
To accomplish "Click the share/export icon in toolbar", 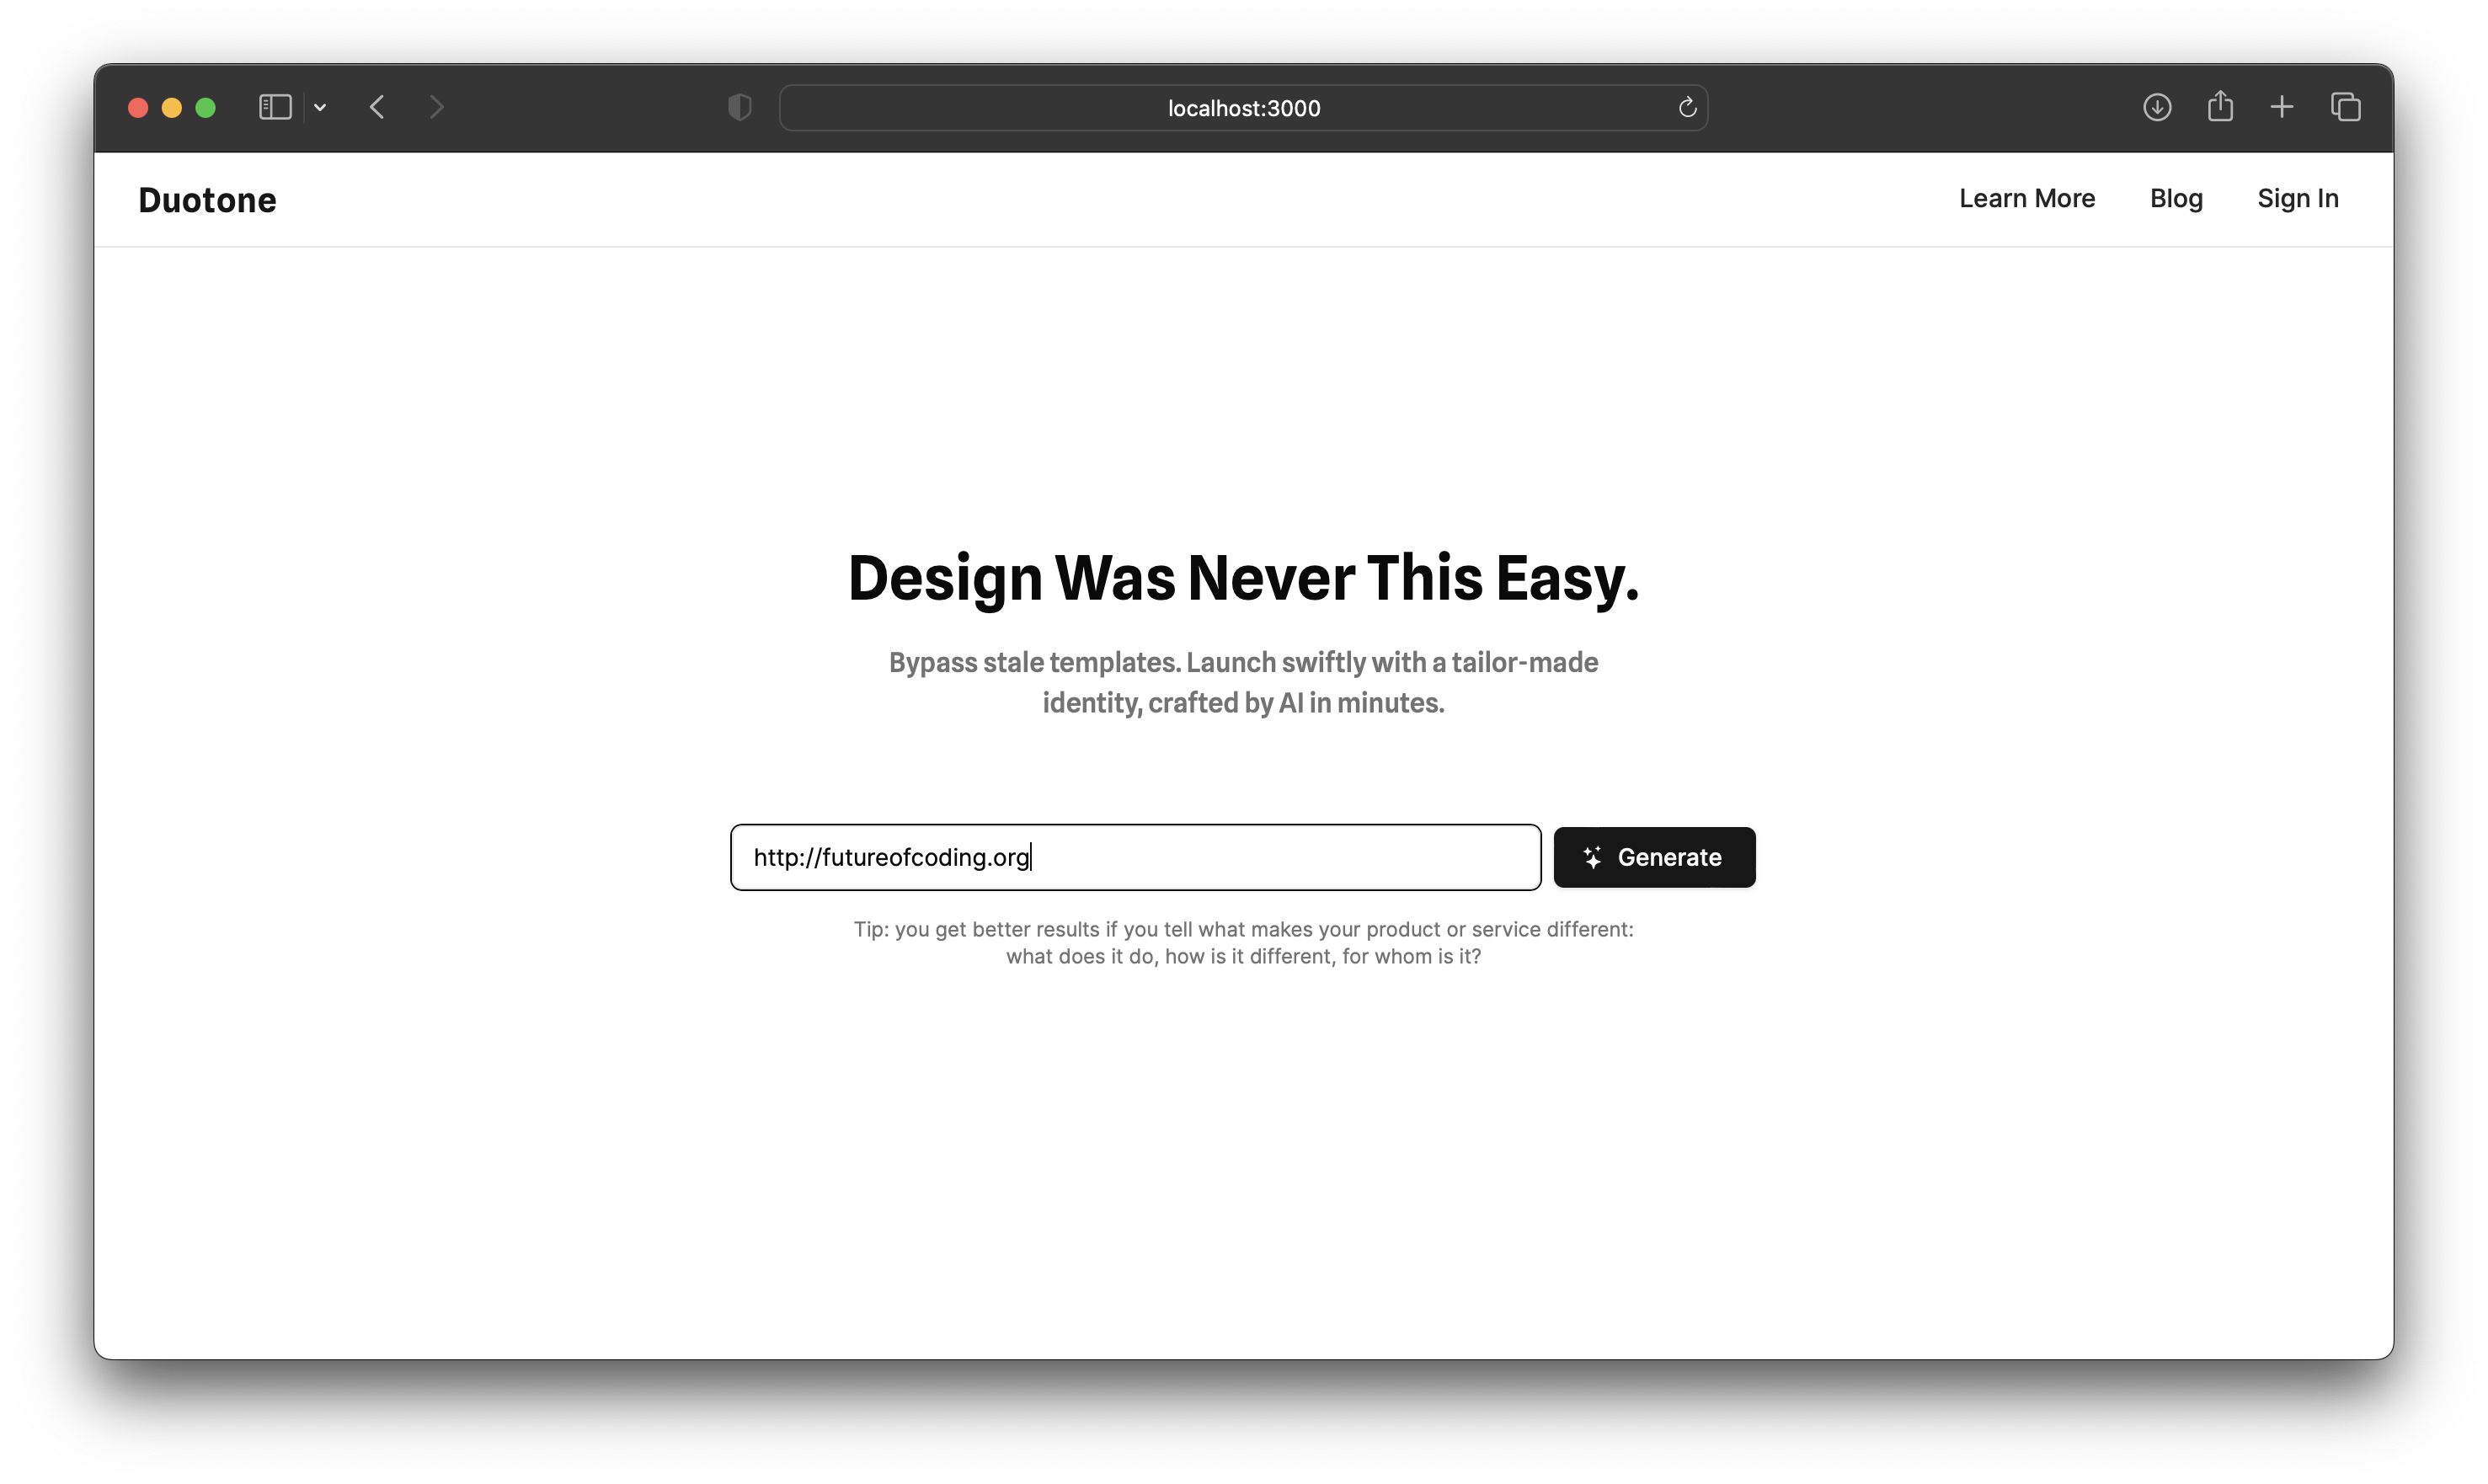I will click(2219, 106).
